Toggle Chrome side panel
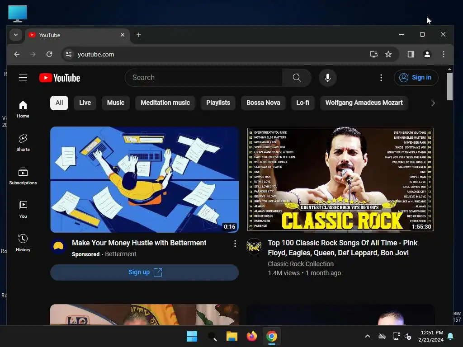The width and height of the screenshot is (463, 347). click(411, 54)
